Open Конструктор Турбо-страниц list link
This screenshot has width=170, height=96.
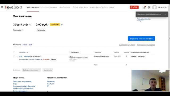click(x=23, y=89)
